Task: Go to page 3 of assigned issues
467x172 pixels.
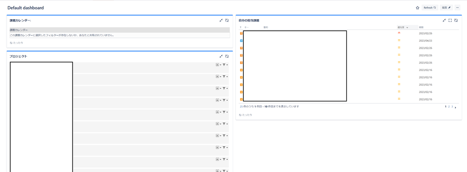Action: click(x=452, y=107)
